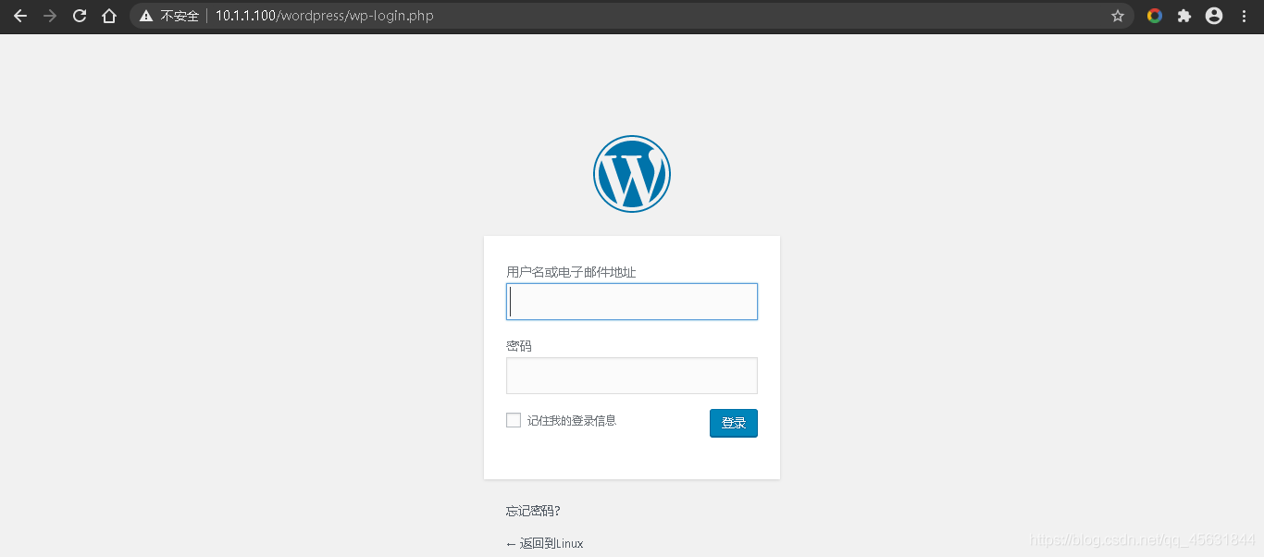The image size is (1264, 557).
Task: Open the Chrome three-dot menu
Action: click(x=1243, y=16)
